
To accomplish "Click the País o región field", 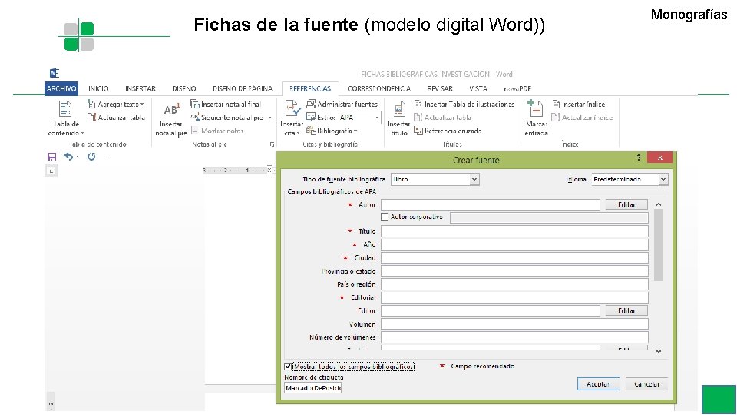I will pos(514,284).
